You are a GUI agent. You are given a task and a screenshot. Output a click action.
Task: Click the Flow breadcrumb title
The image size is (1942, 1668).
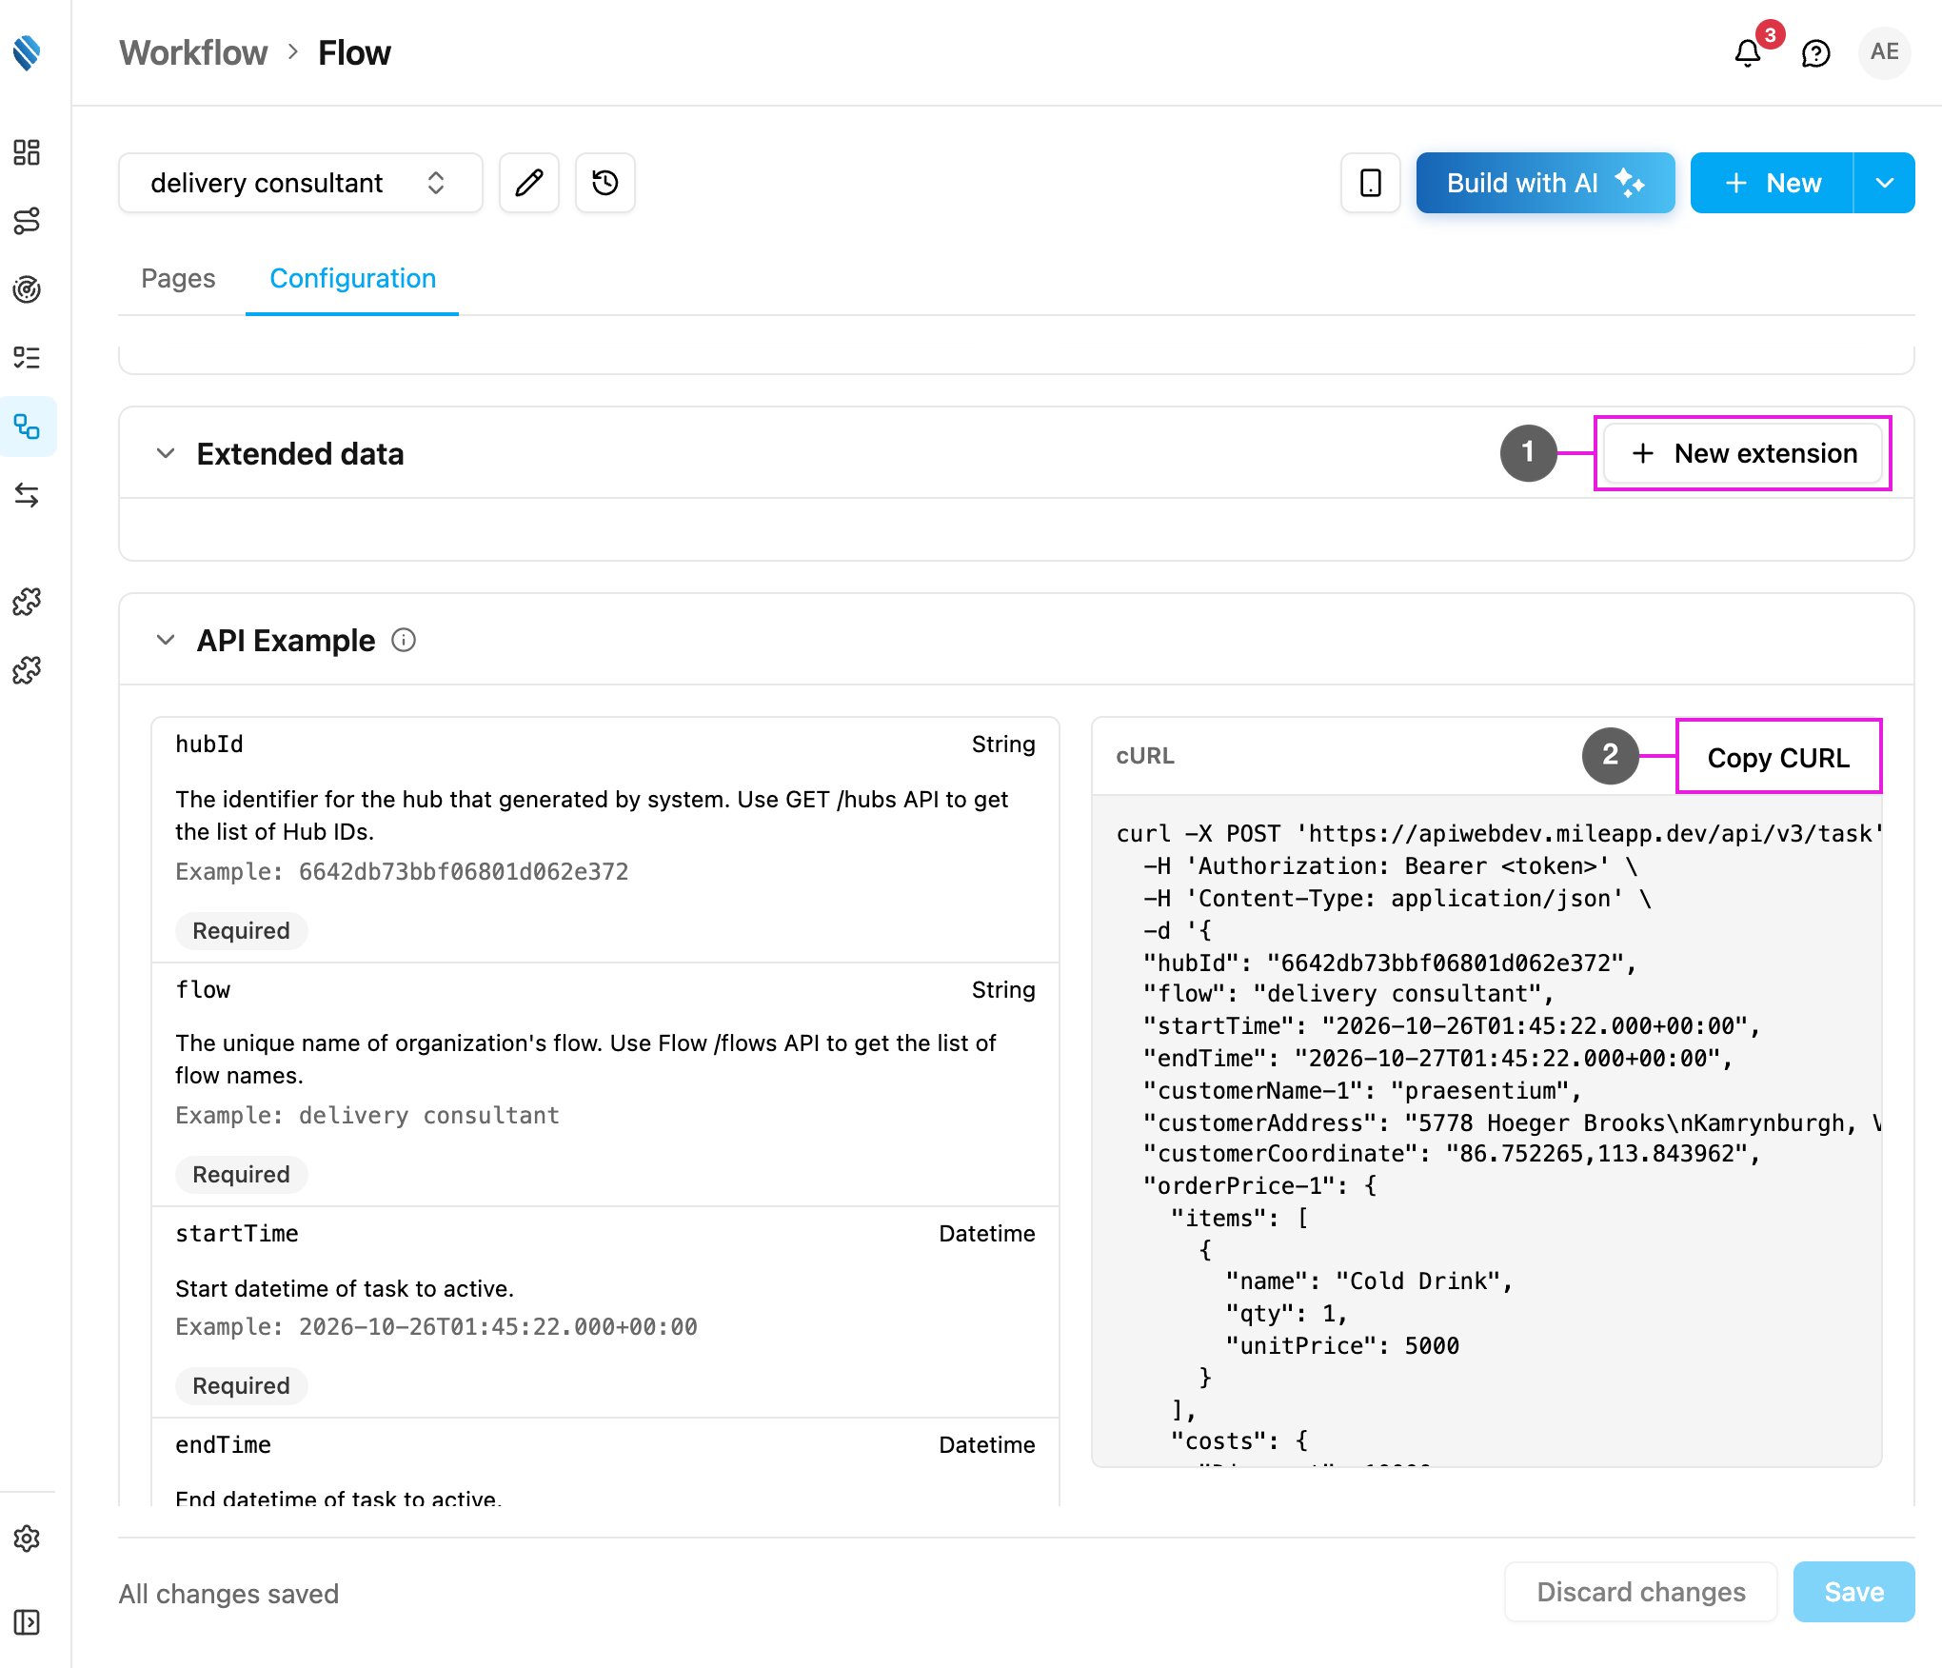[x=354, y=53]
